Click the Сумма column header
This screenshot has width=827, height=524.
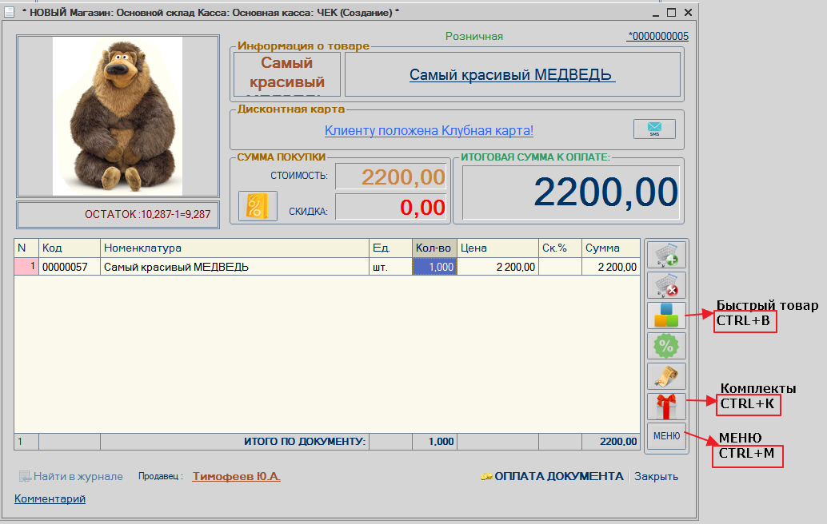coord(611,248)
